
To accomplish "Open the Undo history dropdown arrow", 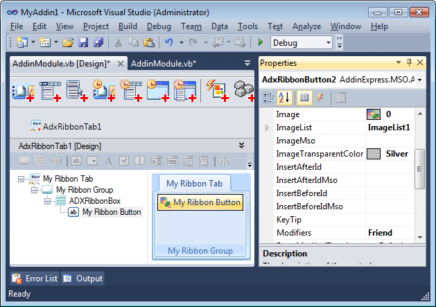I will (x=182, y=42).
